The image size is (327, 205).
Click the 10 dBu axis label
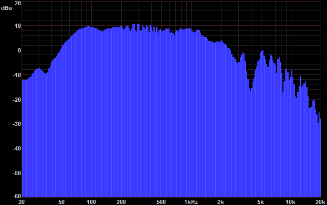(x=18, y=26)
